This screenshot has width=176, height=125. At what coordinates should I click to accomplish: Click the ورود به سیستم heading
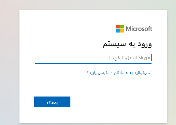127,44
